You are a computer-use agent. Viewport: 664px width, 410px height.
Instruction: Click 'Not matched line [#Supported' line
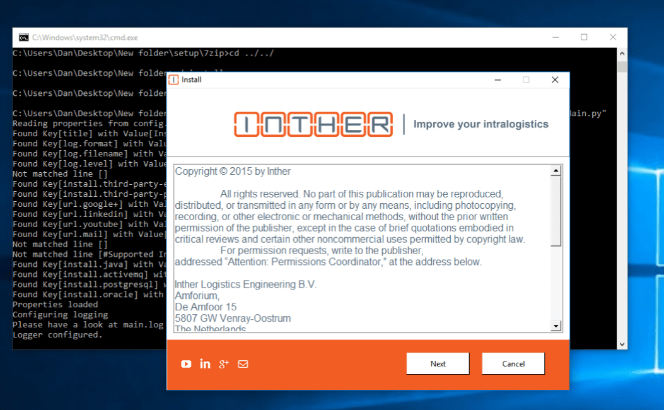click(89, 254)
